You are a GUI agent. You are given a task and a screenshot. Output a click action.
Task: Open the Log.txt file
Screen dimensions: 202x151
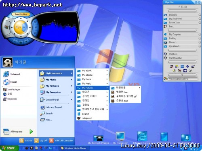click(93, 114)
